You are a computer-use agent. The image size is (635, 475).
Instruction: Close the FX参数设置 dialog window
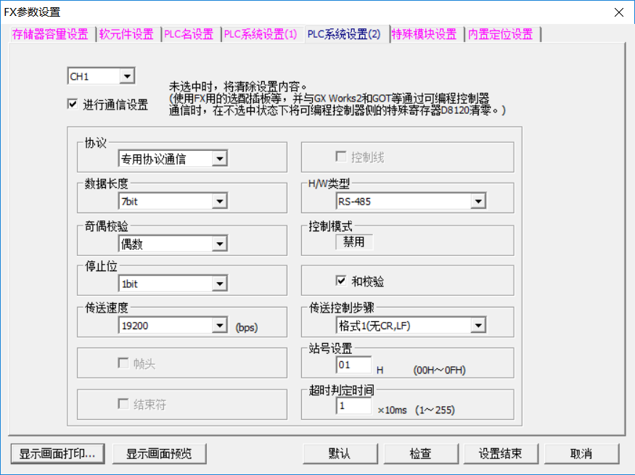pyautogui.click(x=618, y=12)
